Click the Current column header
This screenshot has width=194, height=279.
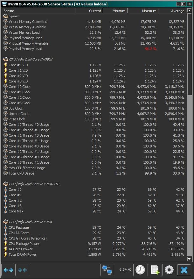[x=89, y=11]
